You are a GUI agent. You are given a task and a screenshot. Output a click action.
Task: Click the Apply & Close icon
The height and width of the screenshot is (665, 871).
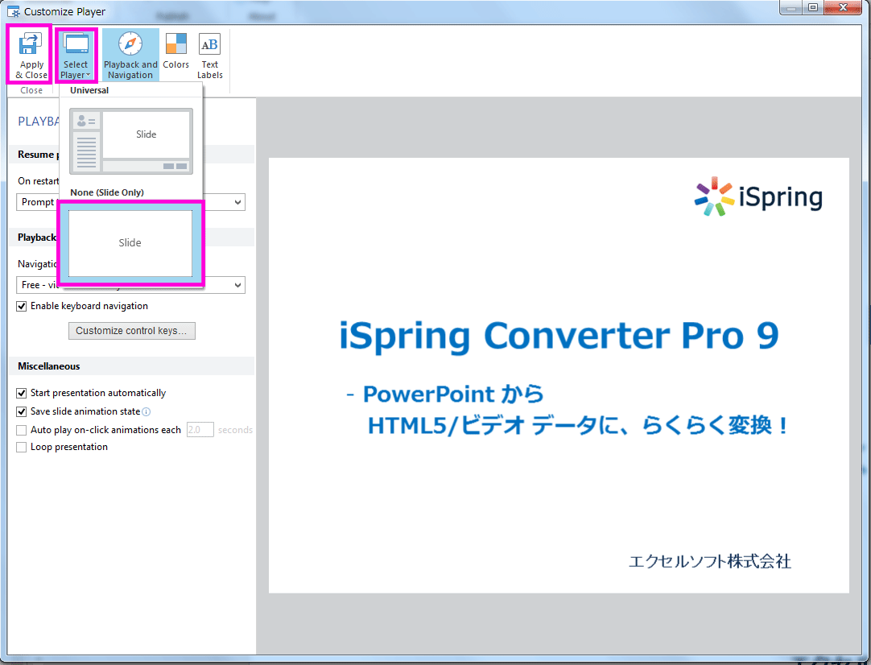pyautogui.click(x=31, y=55)
